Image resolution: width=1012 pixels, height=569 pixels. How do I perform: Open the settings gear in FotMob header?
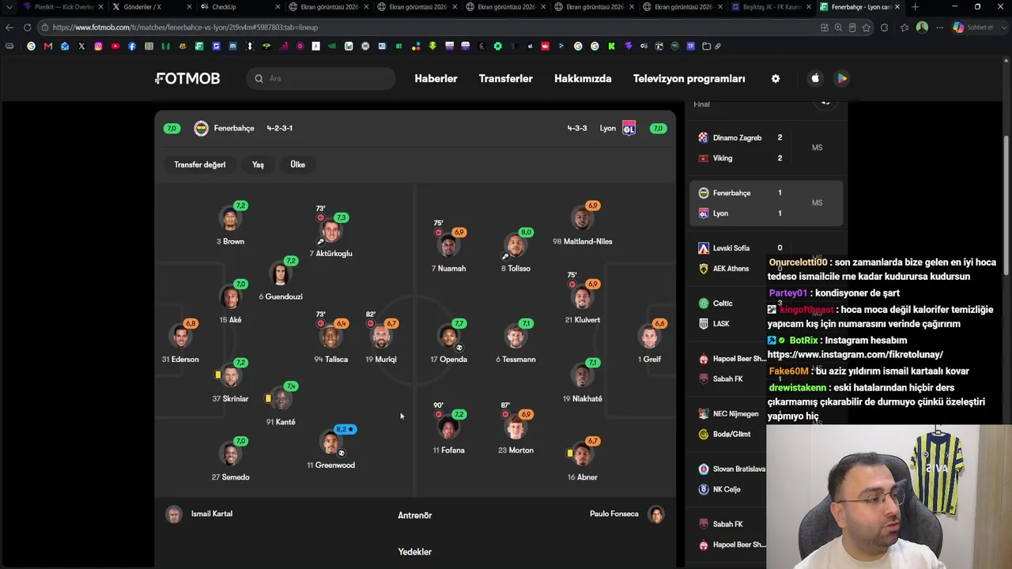pos(776,78)
